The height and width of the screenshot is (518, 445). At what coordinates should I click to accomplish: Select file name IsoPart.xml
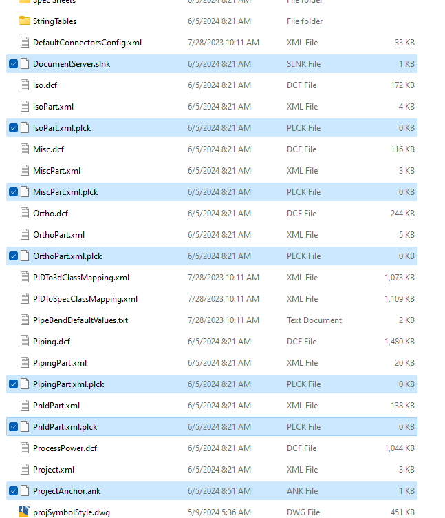click(53, 106)
